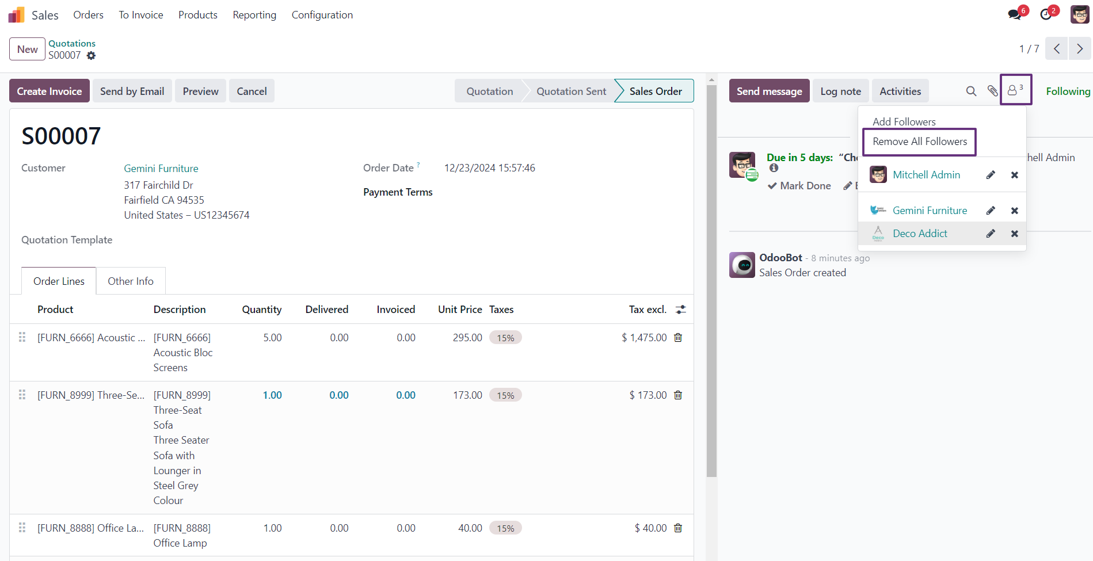Open the conversations messages icon
Image resolution: width=1093 pixels, height=561 pixels.
pyautogui.click(x=1015, y=15)
